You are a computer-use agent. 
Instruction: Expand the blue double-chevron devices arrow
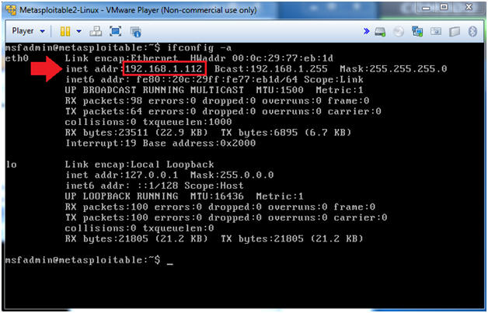(x=367, y=31)
